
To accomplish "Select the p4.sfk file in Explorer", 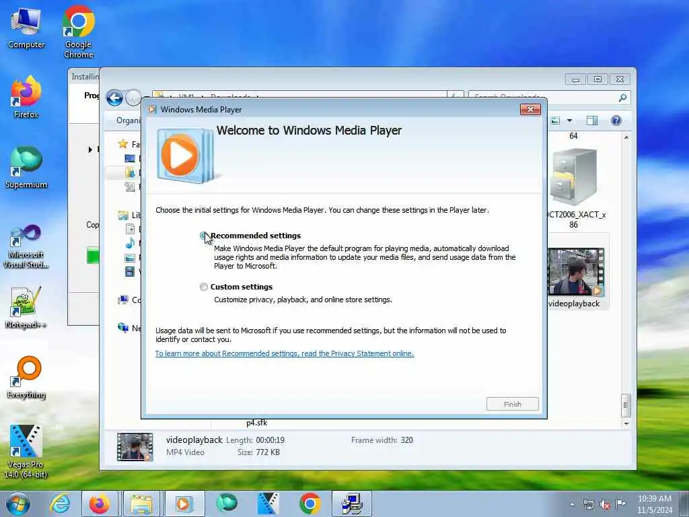I will (x=256, y=423).
